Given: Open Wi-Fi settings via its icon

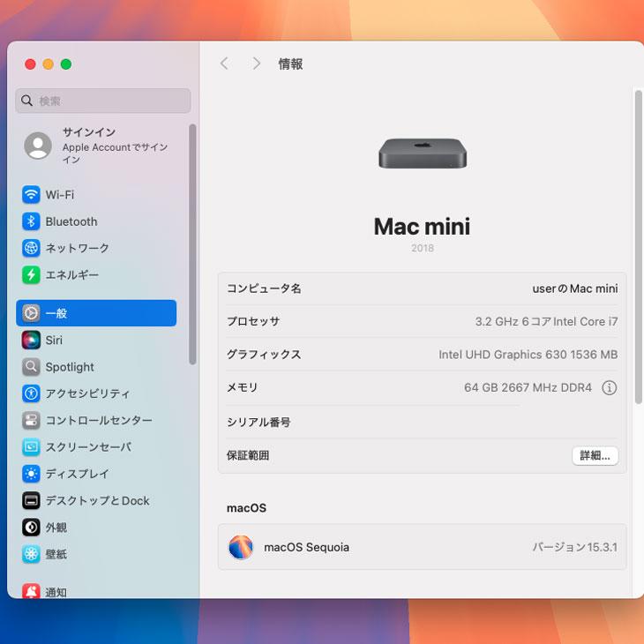Looking at the screenshot, I should pos(31,195).
